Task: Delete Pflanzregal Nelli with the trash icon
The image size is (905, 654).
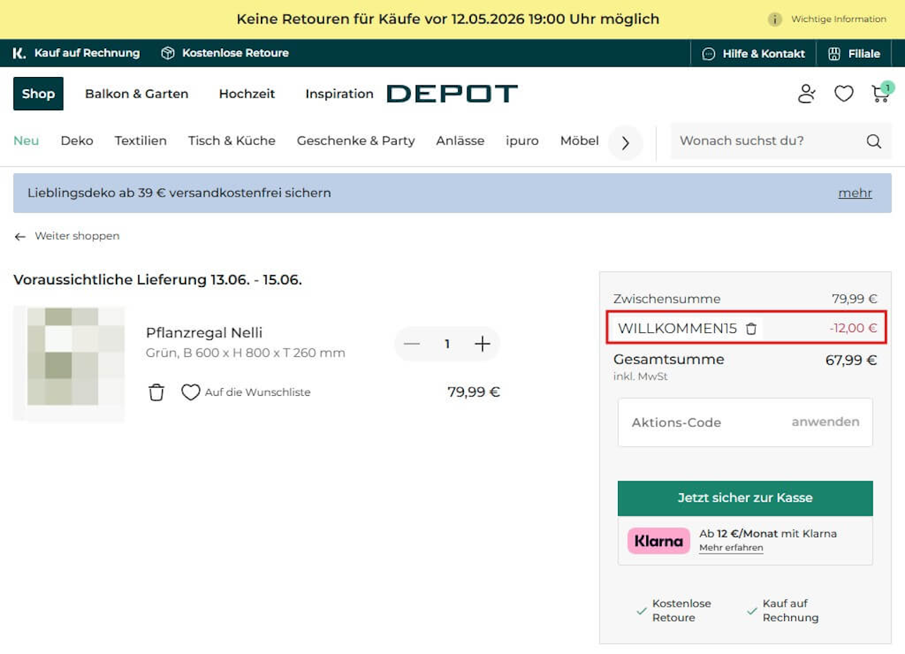Action: 156,392
